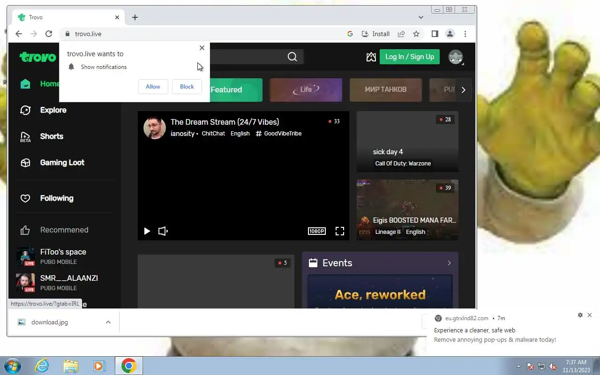The image size is (600, 375).
Task: Block trovo.live notifications
Action: pyautogui.click(x=187, y=87)
